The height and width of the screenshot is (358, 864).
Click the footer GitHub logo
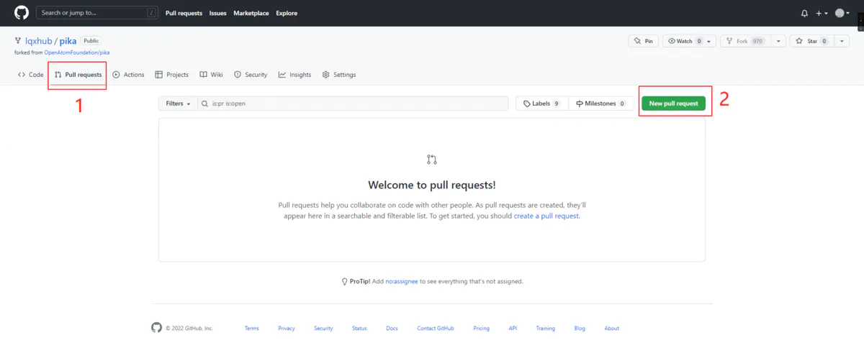tap(156, 328)
